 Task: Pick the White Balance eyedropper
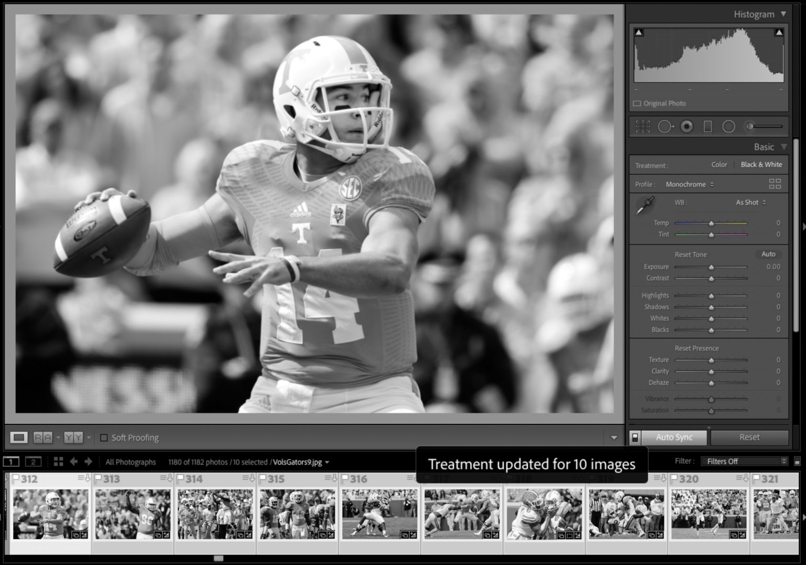645,205
